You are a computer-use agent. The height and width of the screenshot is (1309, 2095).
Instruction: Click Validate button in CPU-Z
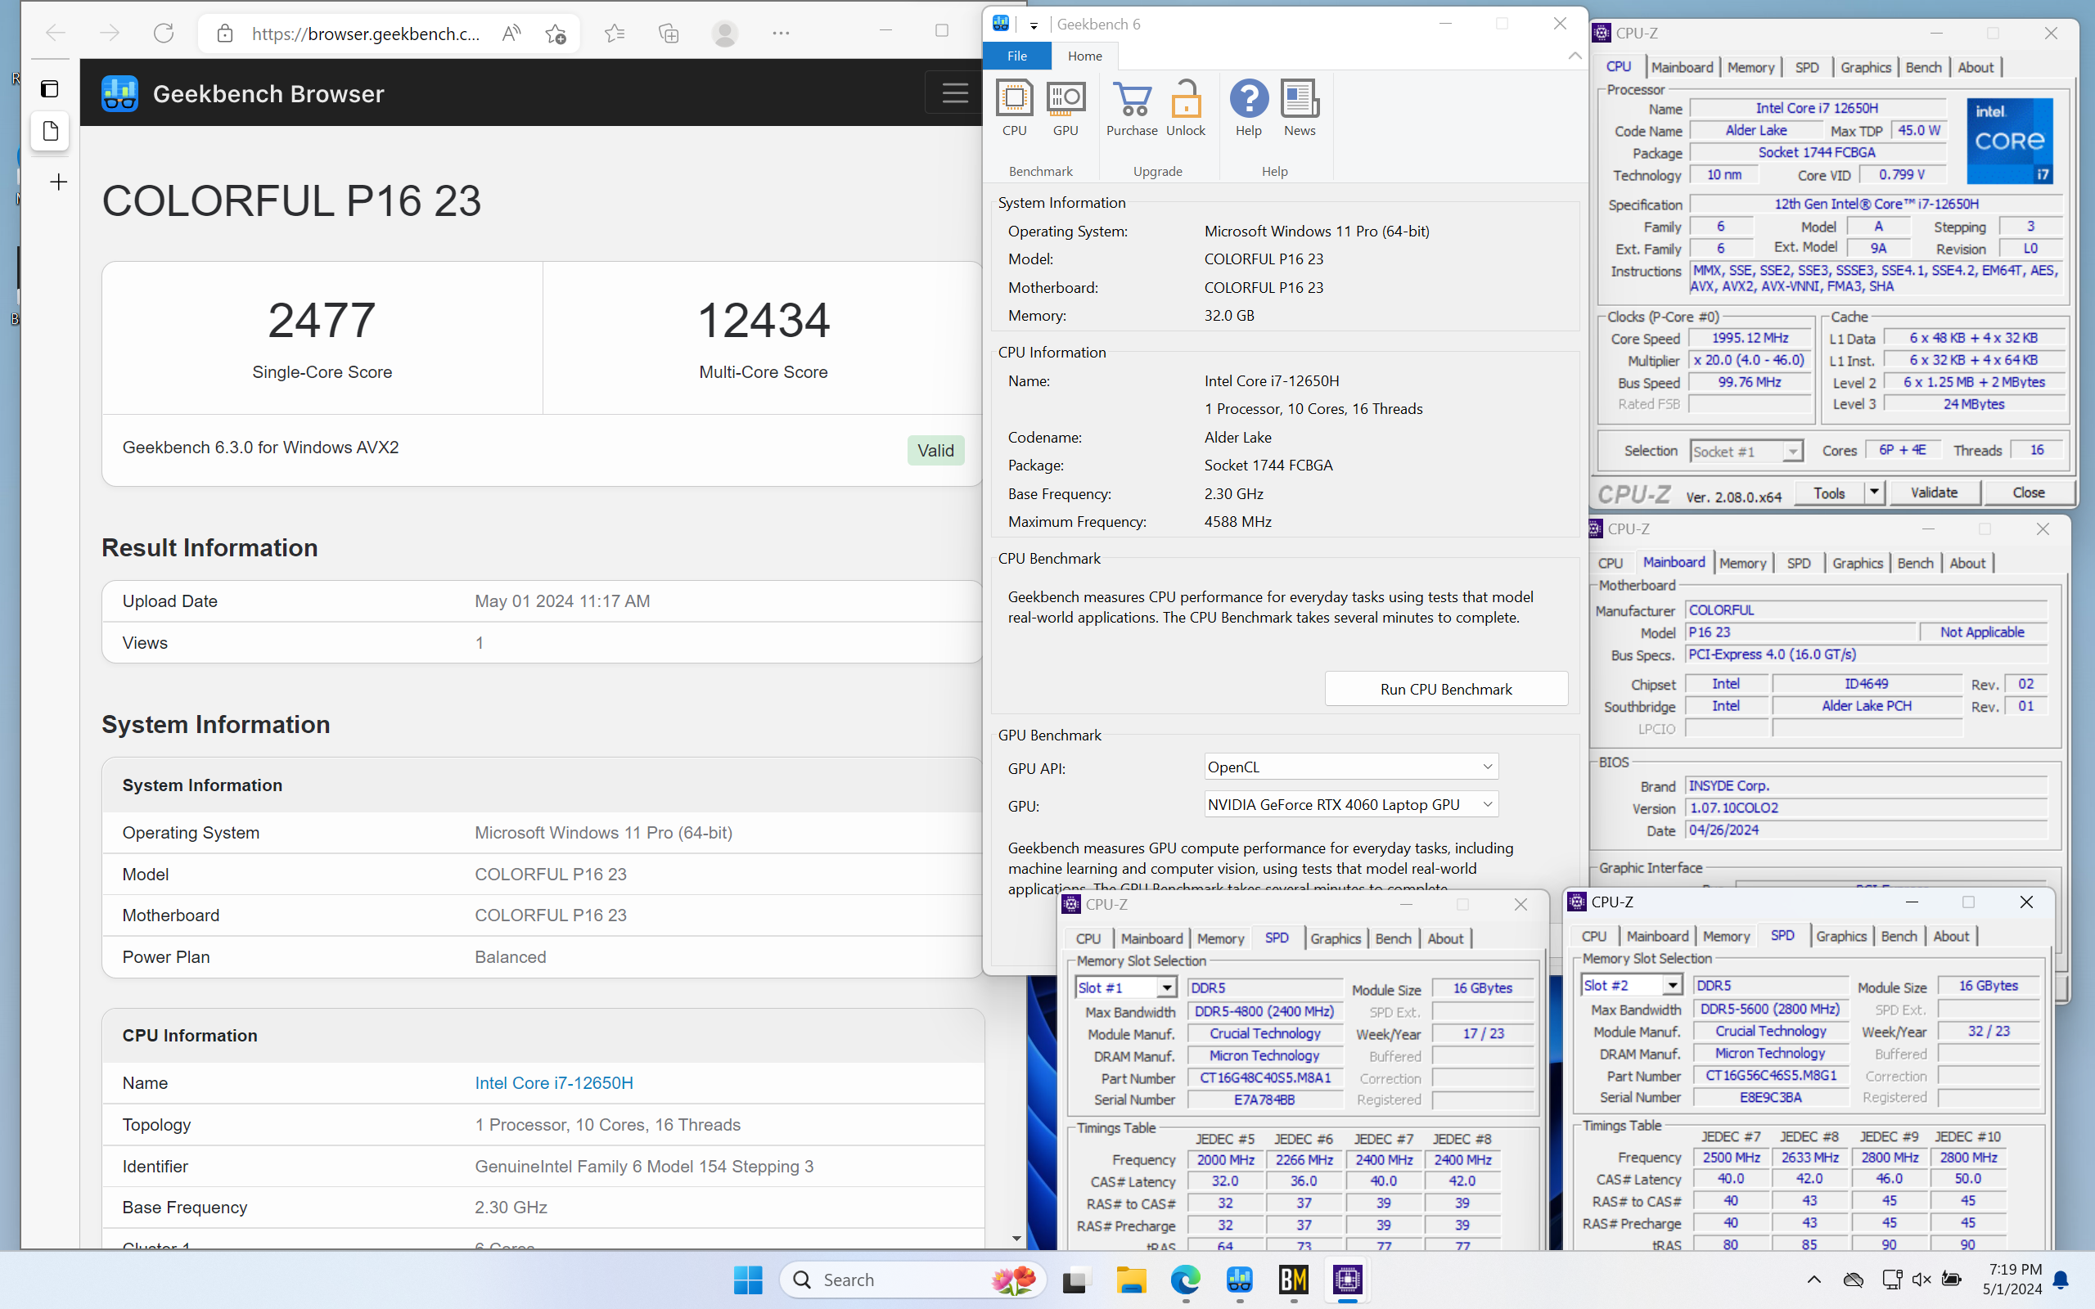pyautogui.click(x=1934, y=493)
